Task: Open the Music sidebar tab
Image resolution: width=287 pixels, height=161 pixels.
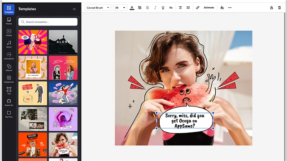Action: pos(9,44)
